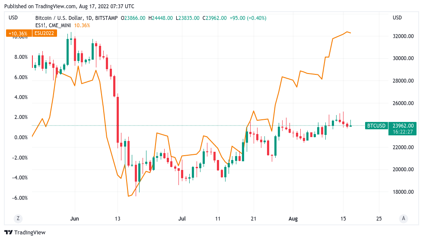Image resolution: width=423 pixels, height=240 pixels.
Task: Open the right USD currency selector
Action: [x=397, y=18]
